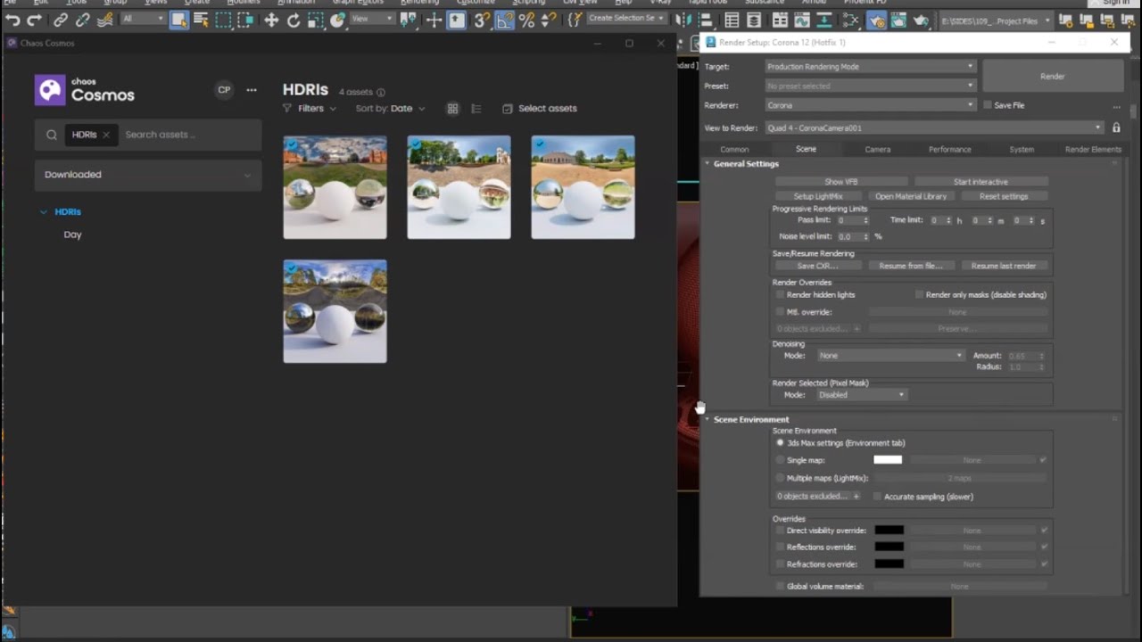
Task: Open the Select by Name list icon
Action: click(x=200, y=20)
